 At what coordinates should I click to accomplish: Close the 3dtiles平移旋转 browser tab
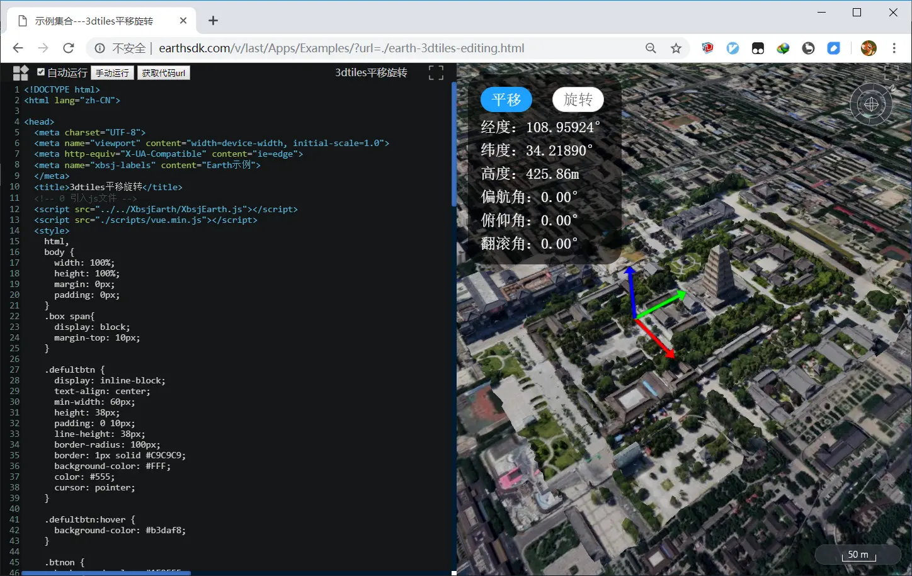point(183,21)
